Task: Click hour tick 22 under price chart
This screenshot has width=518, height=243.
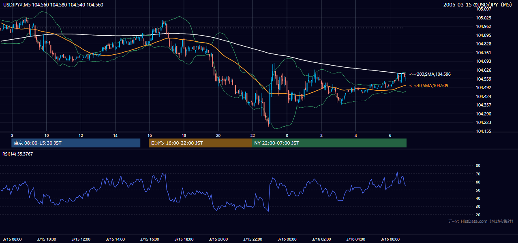Action: (x=253, y=135)
